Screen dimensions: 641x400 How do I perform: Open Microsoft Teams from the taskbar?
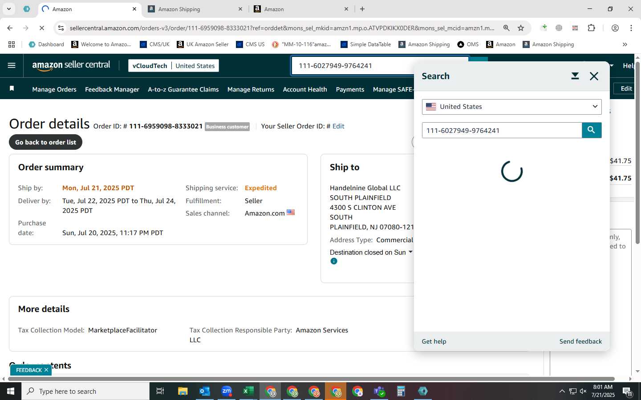[379, 391]
